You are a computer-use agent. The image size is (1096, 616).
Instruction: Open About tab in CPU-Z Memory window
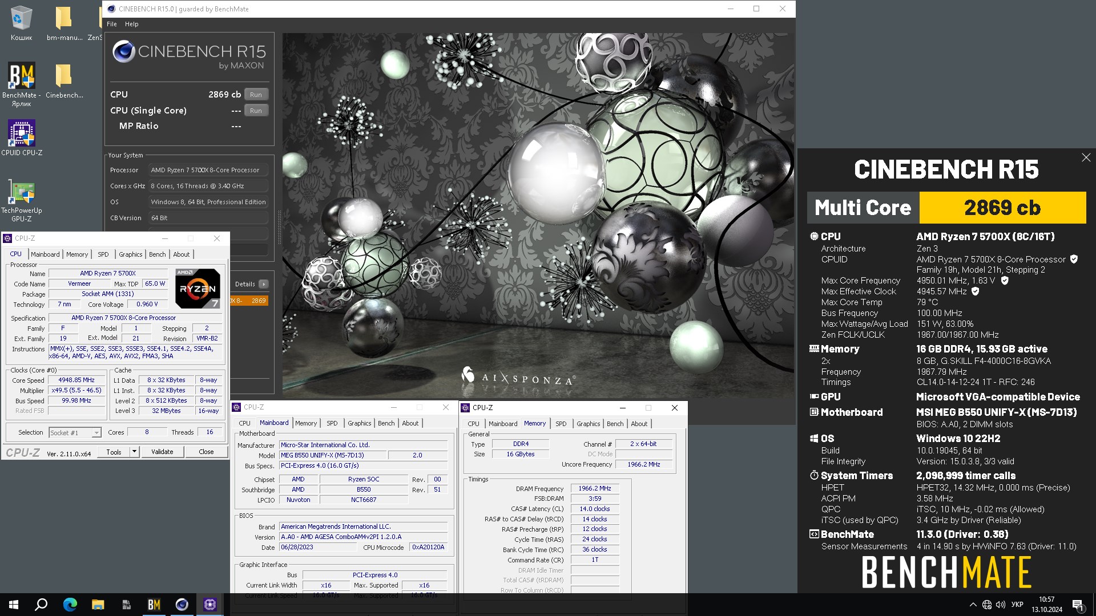point(639,424)
